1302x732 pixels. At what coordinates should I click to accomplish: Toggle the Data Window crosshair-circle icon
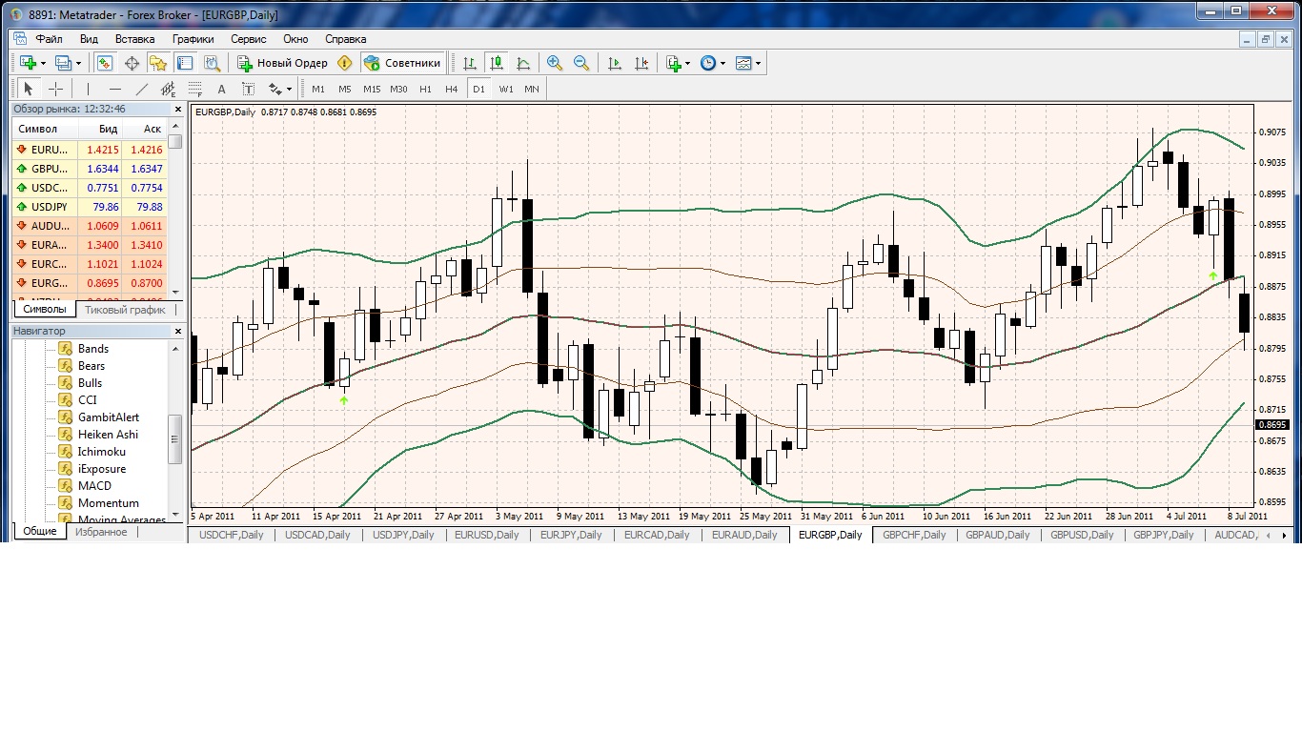pos(132,63)
